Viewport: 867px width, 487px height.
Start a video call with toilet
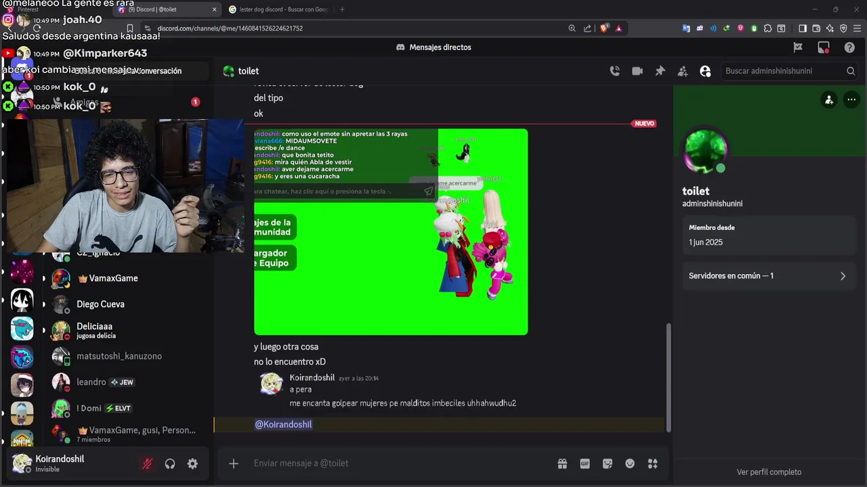[637, 71]
